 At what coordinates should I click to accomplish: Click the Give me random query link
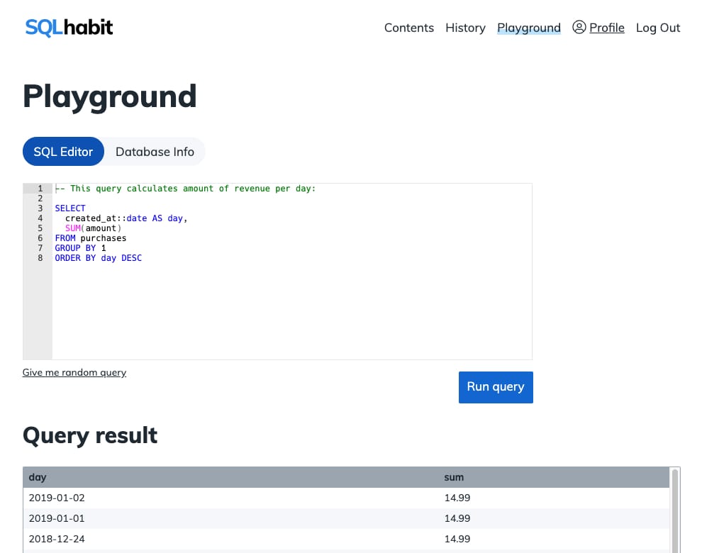tap(74, 372)
